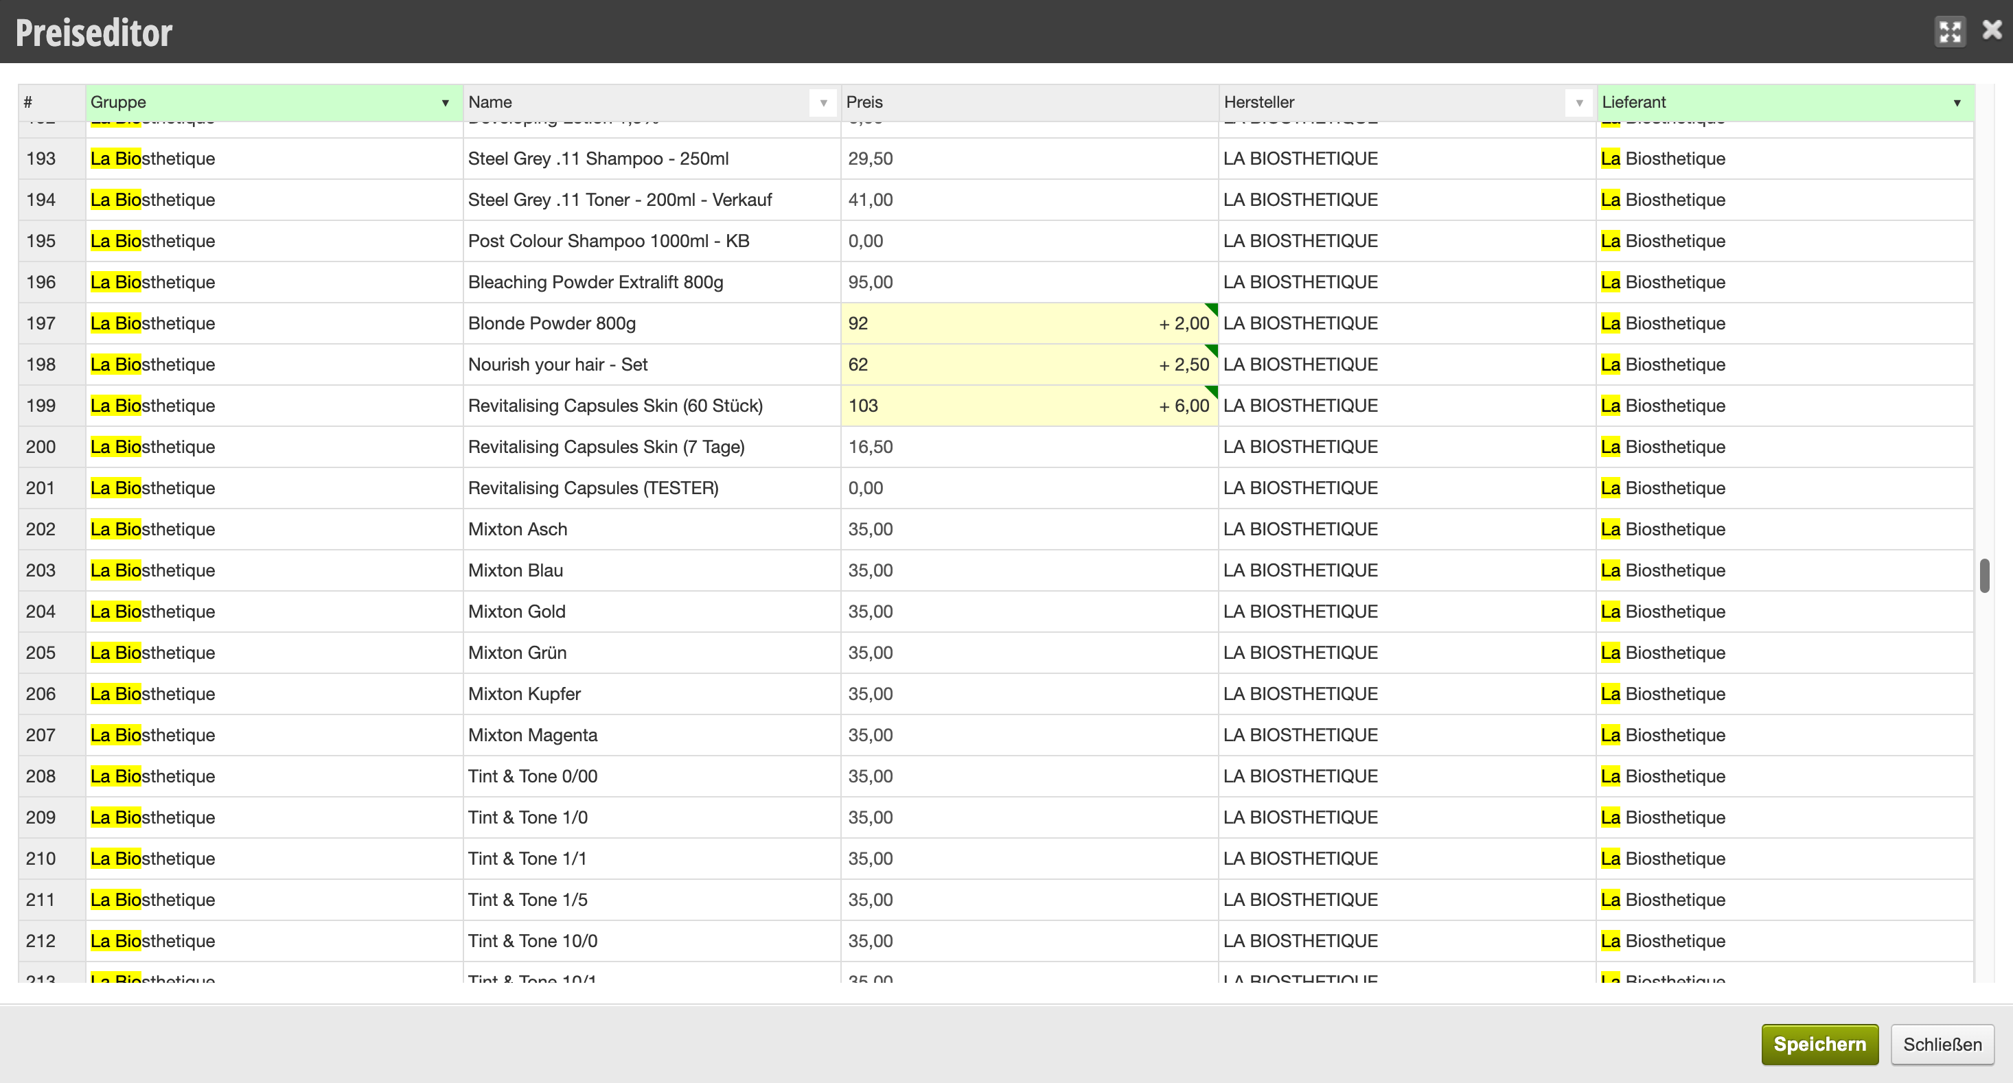Click the Hersteller cell in row 194

point(1407,200)
